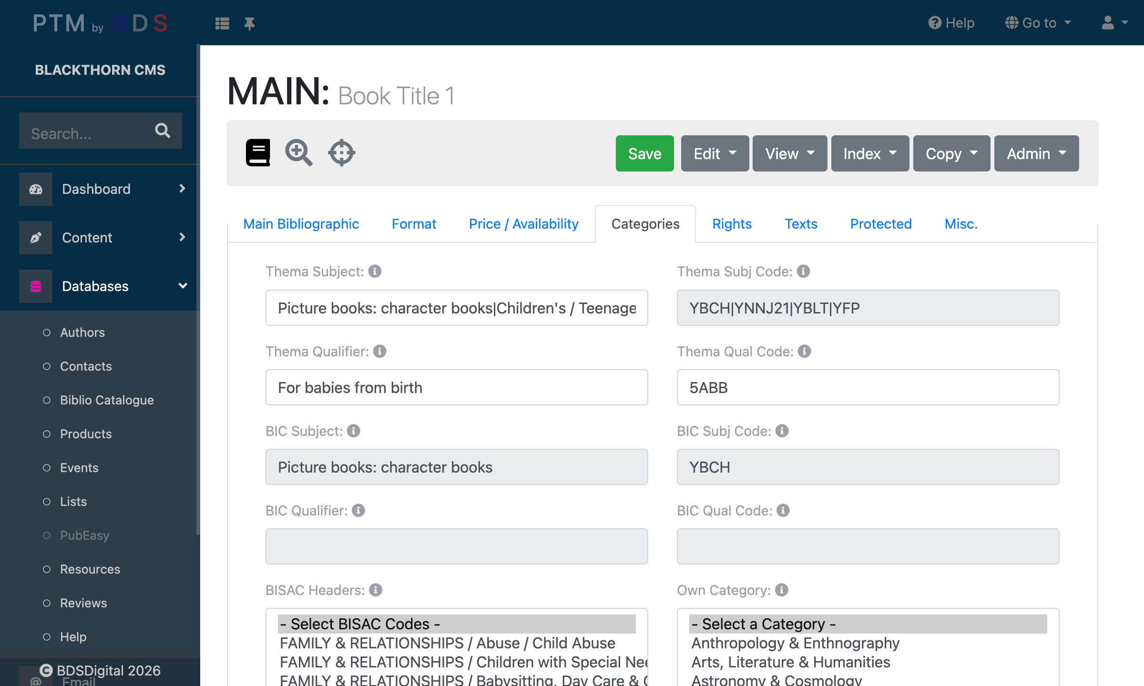The height and width of the screenshot is (686, 1144).
Task: Switch to the Main Bibliographic tab
Action: pyautogui.click(x=301, y=224)
